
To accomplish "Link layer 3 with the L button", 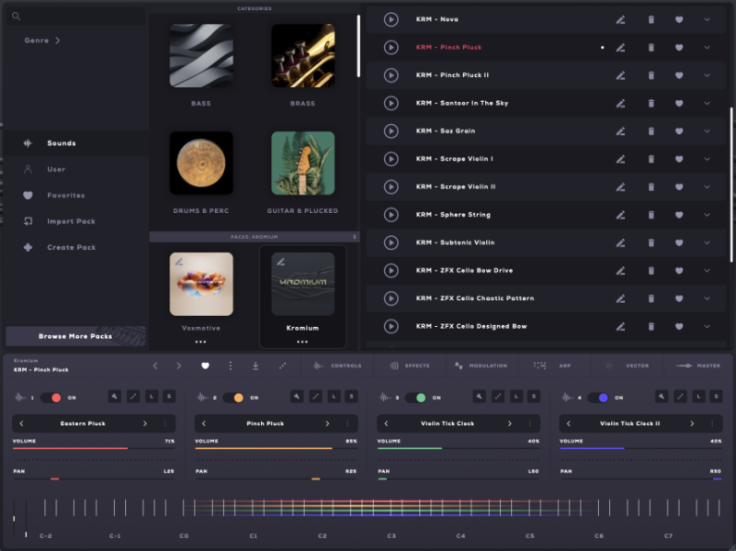I will coord(515,397).
